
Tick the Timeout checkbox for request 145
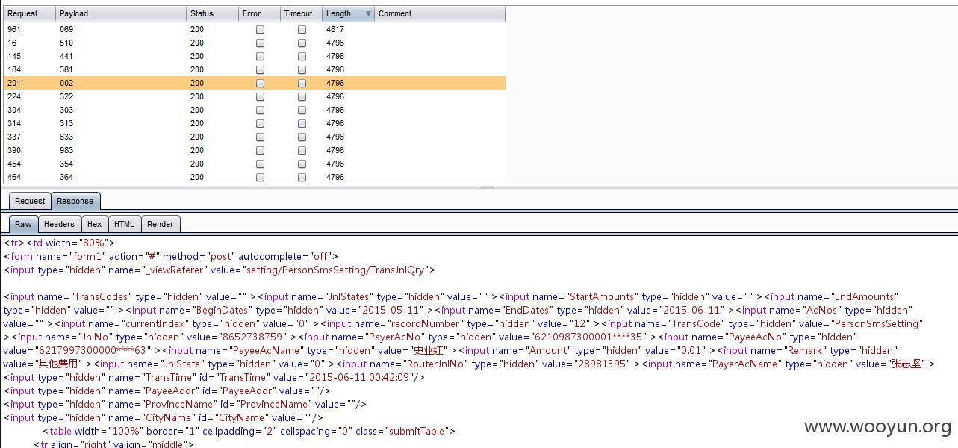(302, 57)
